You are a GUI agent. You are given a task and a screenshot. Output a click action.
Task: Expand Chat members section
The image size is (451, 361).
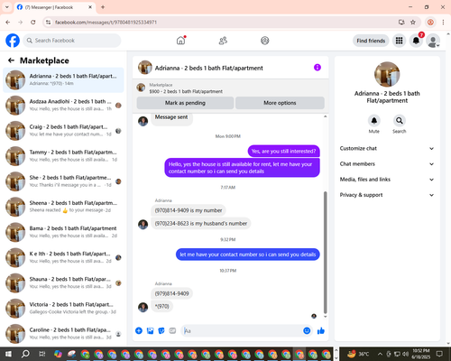tap(387, 164)
